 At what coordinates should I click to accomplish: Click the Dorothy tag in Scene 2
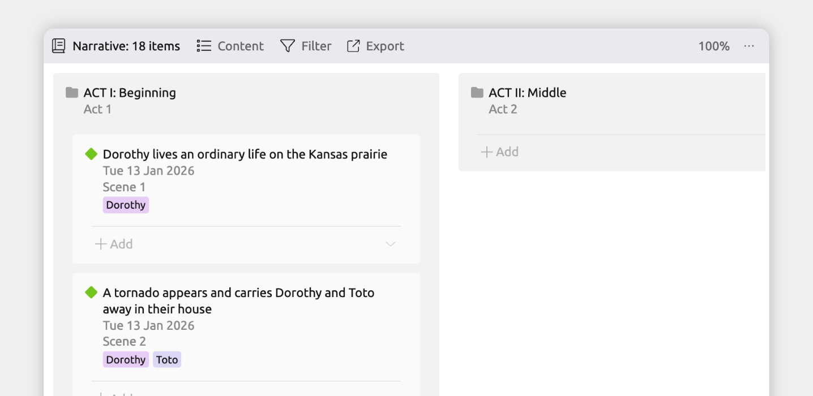[126, 360]
